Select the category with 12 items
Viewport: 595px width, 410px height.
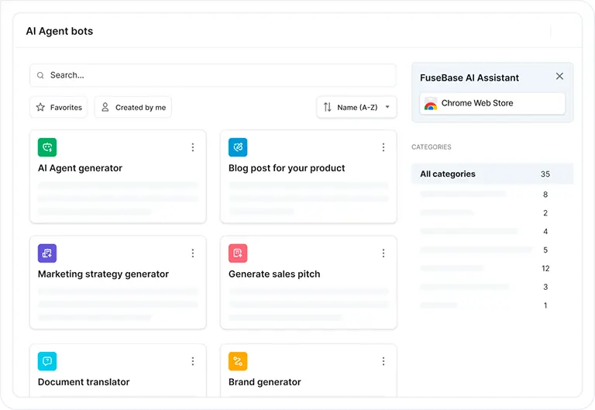coord(493,268)
